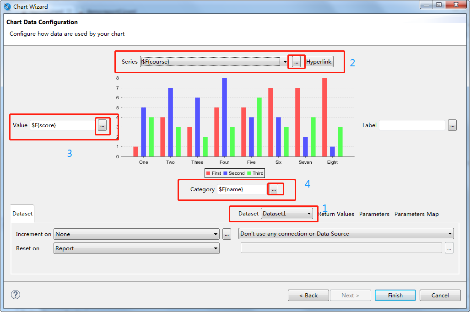Open the Parameters Map tab
Viewport: 470px width, 312px height.
(x=416, y=213)
